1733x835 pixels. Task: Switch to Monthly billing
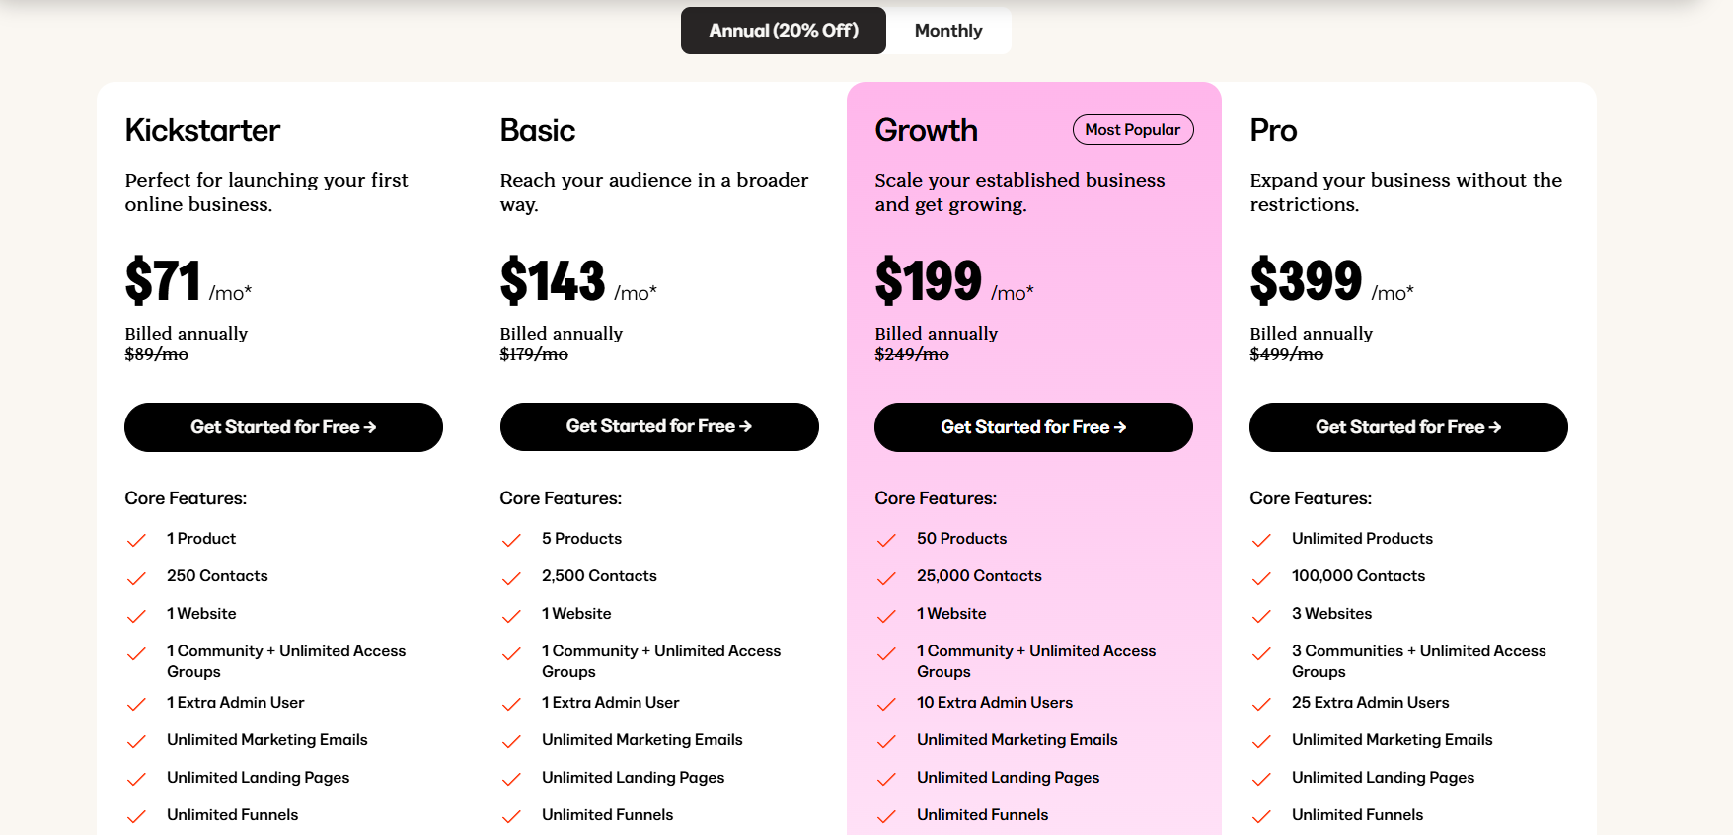click(947, 31)
